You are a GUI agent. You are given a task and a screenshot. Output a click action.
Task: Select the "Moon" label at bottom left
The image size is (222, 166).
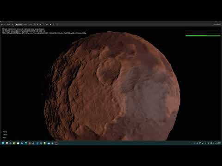pyautogui.click(x=6, y=135)
